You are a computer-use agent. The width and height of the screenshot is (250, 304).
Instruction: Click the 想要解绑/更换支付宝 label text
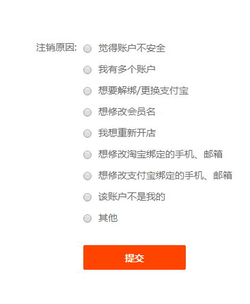tap(143, 90)
